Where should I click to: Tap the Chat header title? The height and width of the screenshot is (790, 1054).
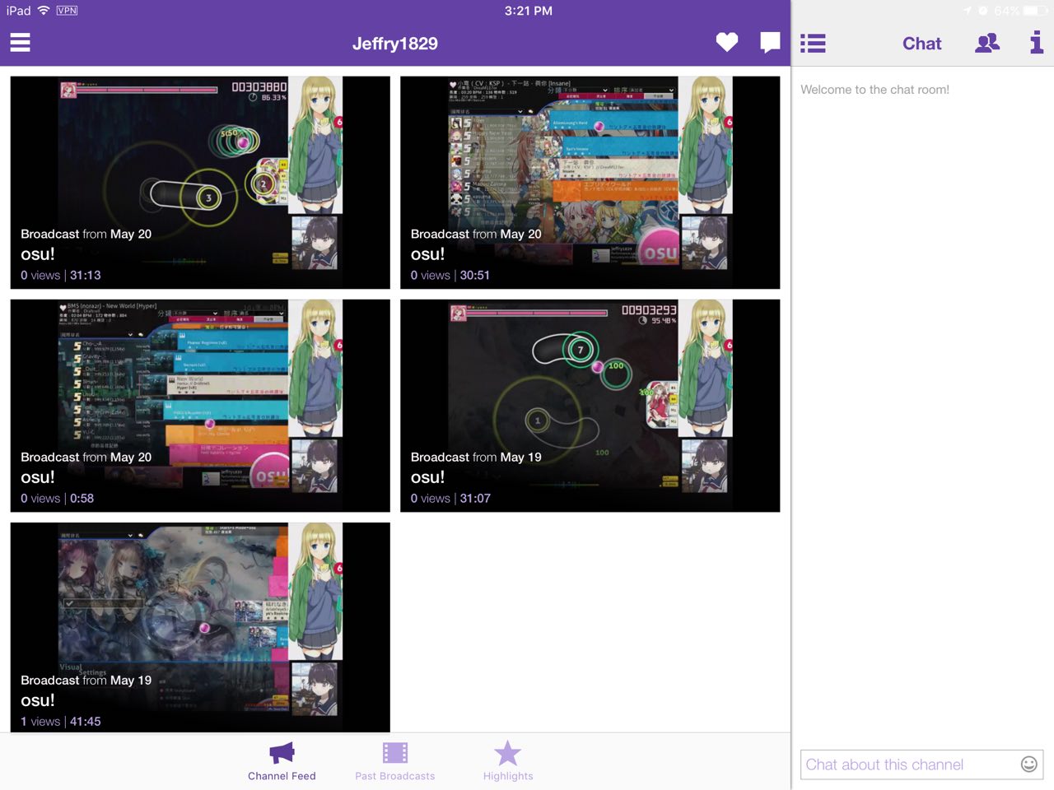[x=921, y=44]
